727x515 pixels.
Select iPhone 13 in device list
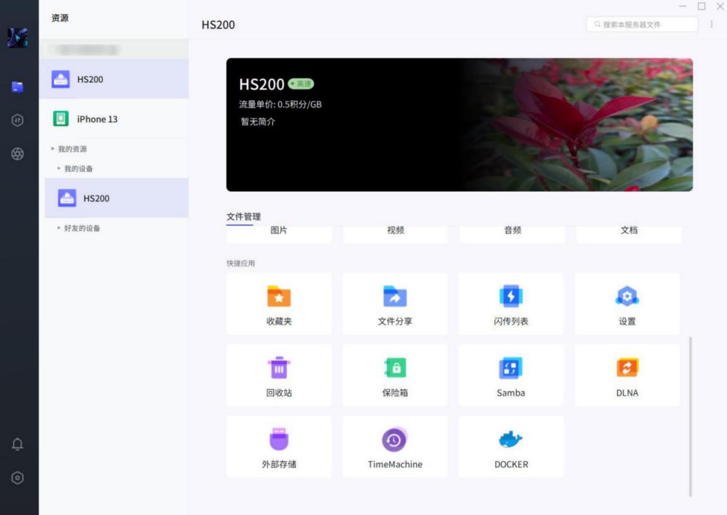97,119
